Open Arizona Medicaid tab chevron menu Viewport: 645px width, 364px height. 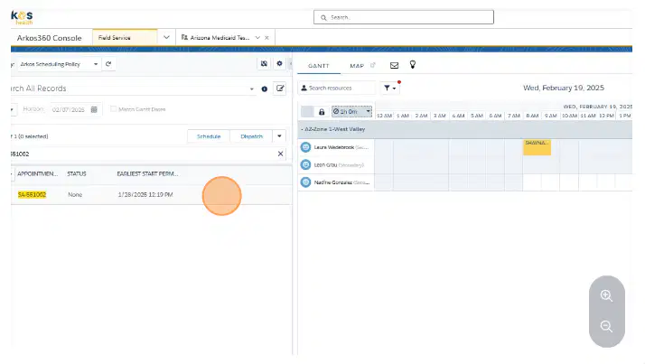click(258, 38)
